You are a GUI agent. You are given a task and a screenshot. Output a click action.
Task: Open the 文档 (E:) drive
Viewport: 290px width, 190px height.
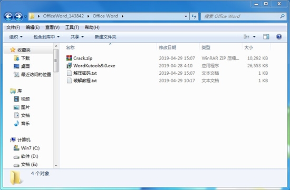pyautogui.click(x=29, y=165)
